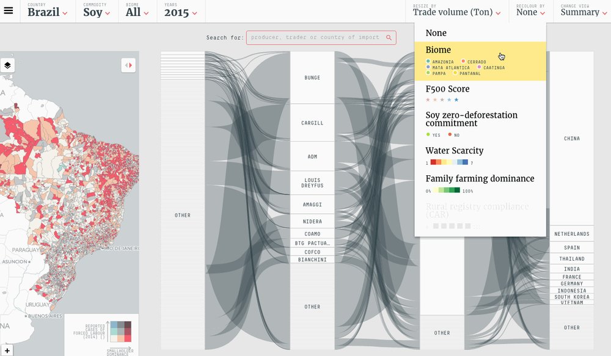Choose Biome recolour option
The width and height of the screenshot is (611, 356).
coord(480,61)
